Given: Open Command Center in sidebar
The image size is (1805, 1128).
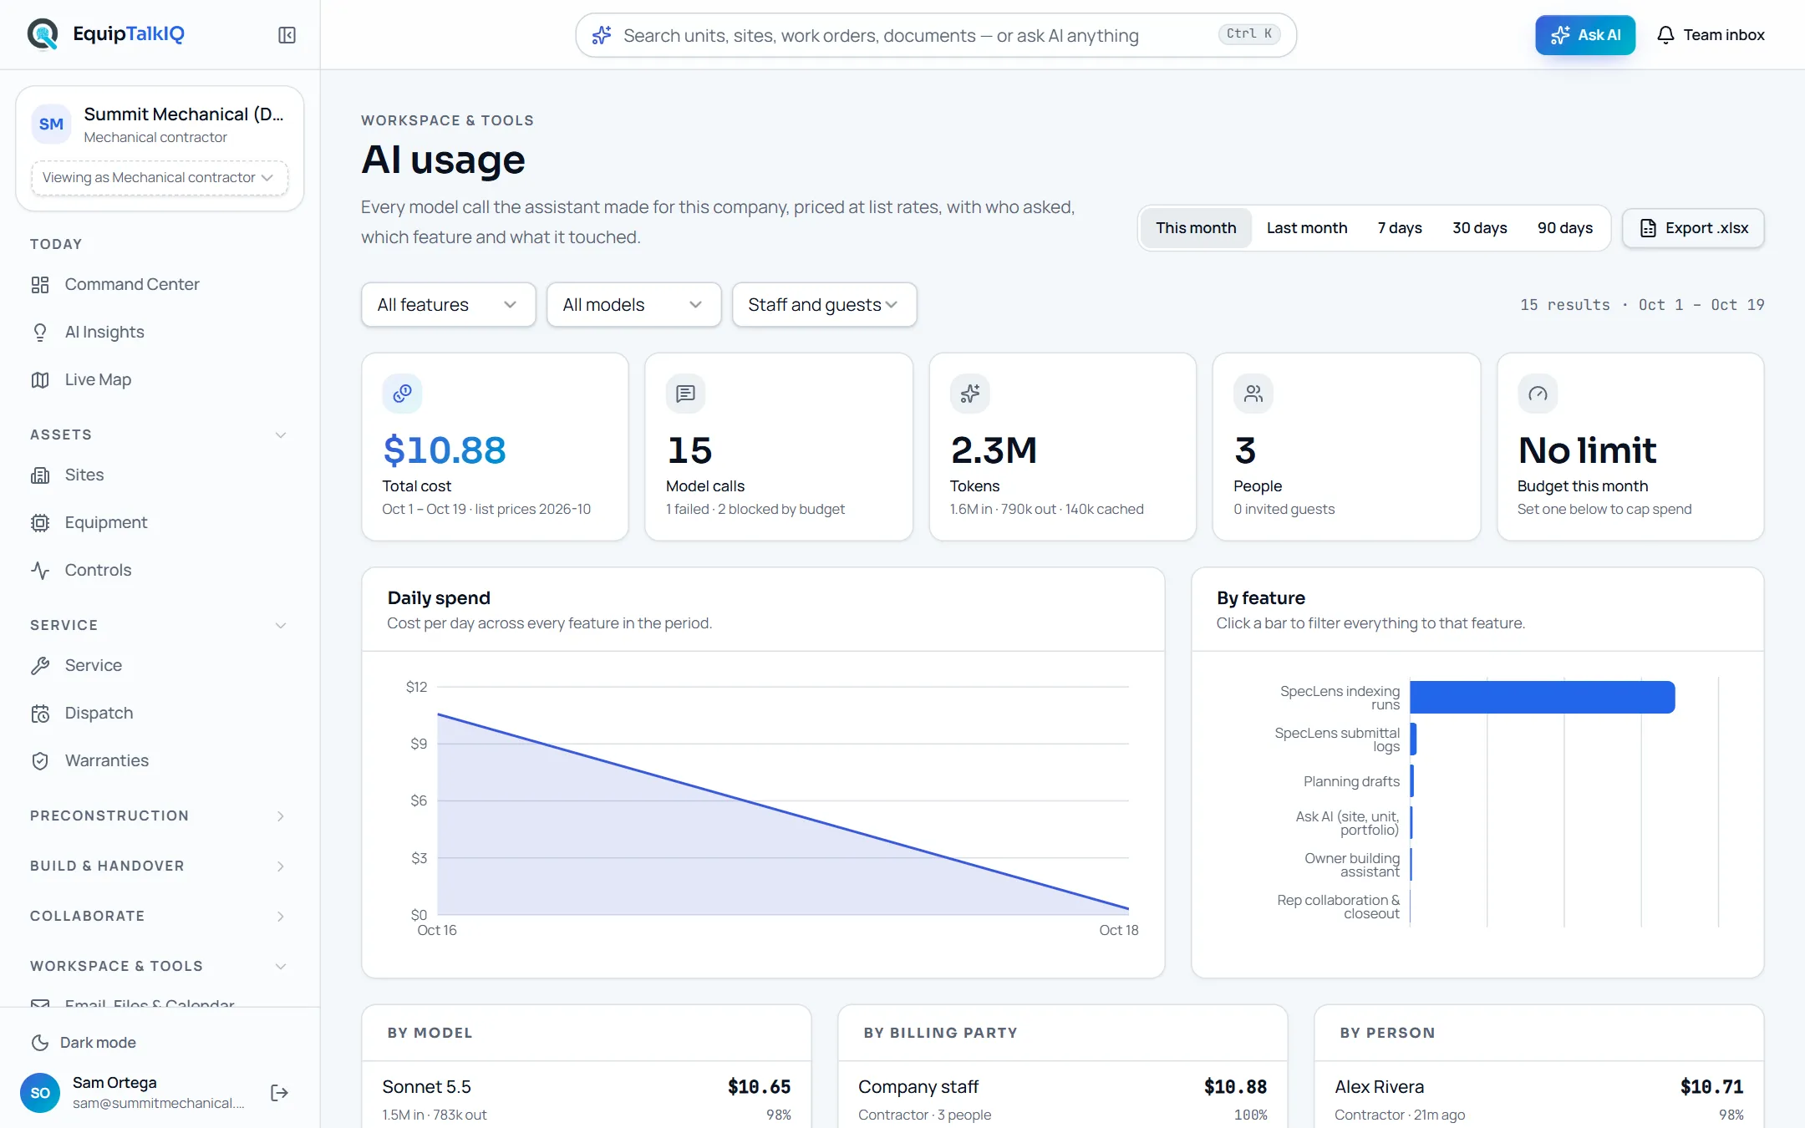Looking at the screenshot, I should pos(159,285).
